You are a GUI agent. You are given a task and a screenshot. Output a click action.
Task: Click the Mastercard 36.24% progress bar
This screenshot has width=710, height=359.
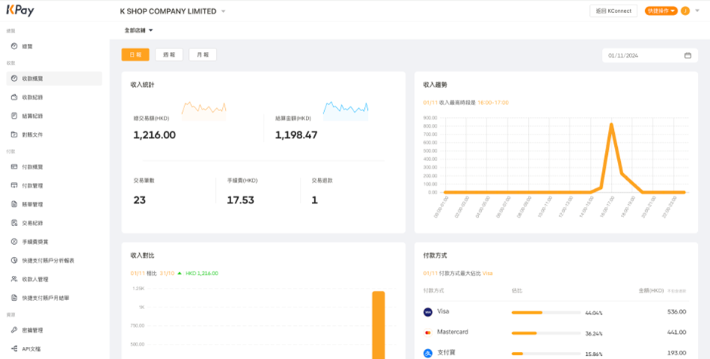546,333
